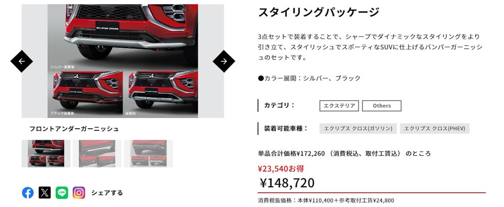Share on Facebook icon
Image resolution: width=504 pixels, height=207 pixels.
[28, 192]
